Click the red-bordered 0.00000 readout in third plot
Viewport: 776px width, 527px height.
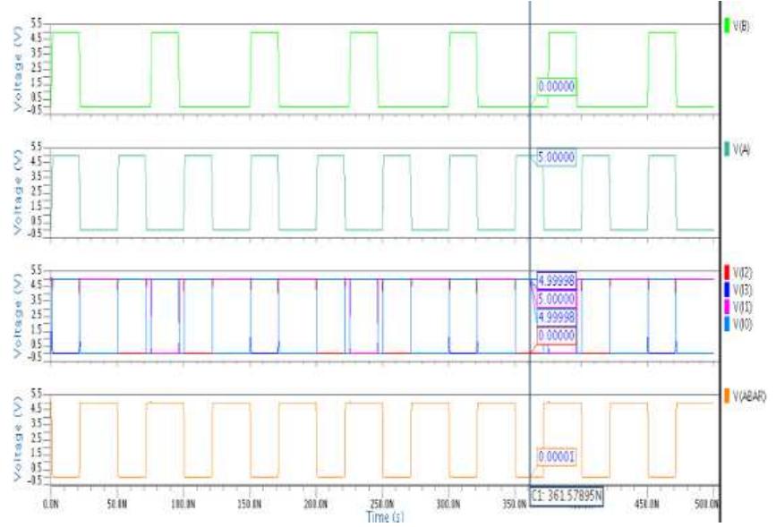[x=556, y=335]
